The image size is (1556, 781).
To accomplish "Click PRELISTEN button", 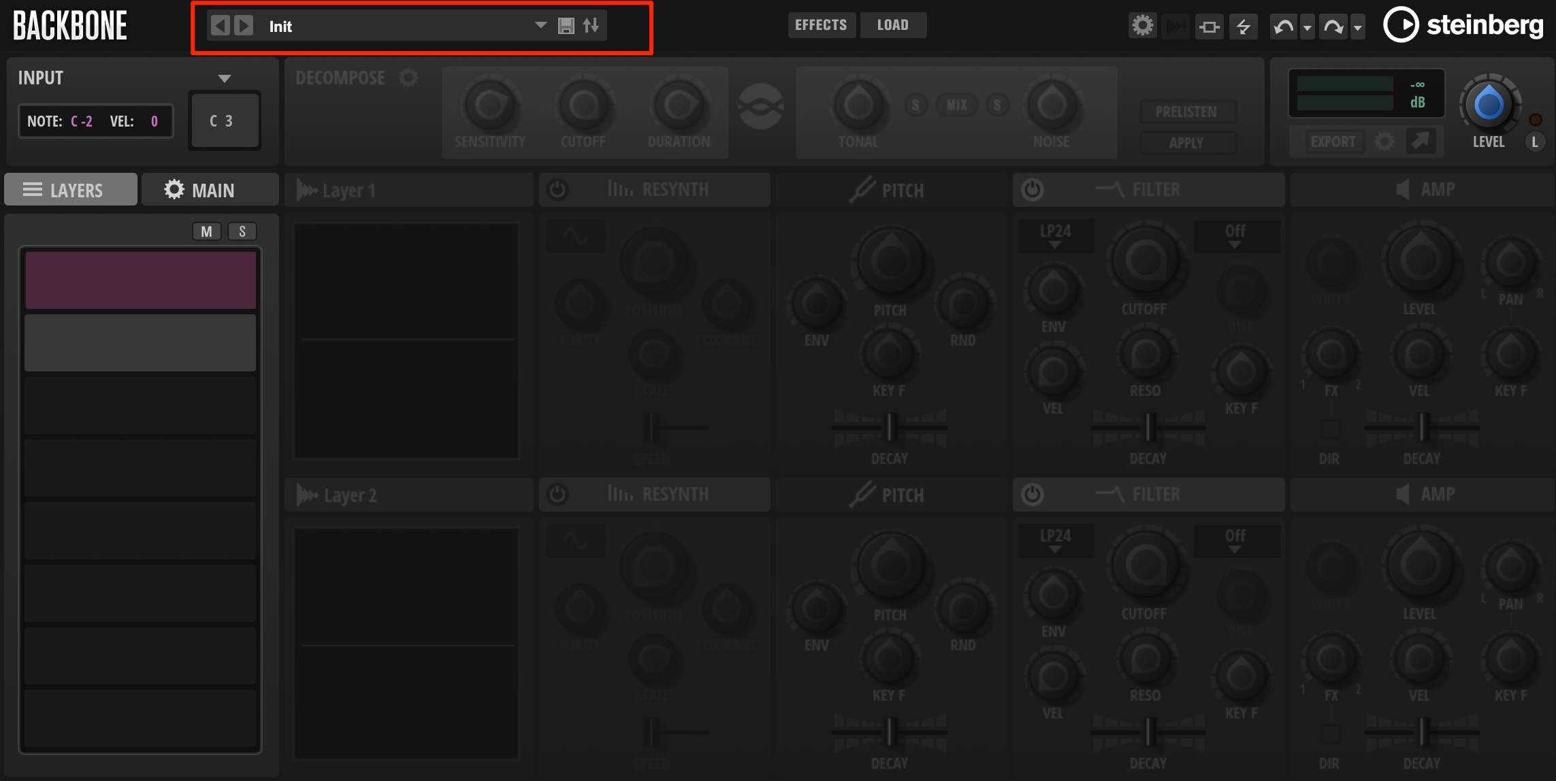I will coord(1186,112).
